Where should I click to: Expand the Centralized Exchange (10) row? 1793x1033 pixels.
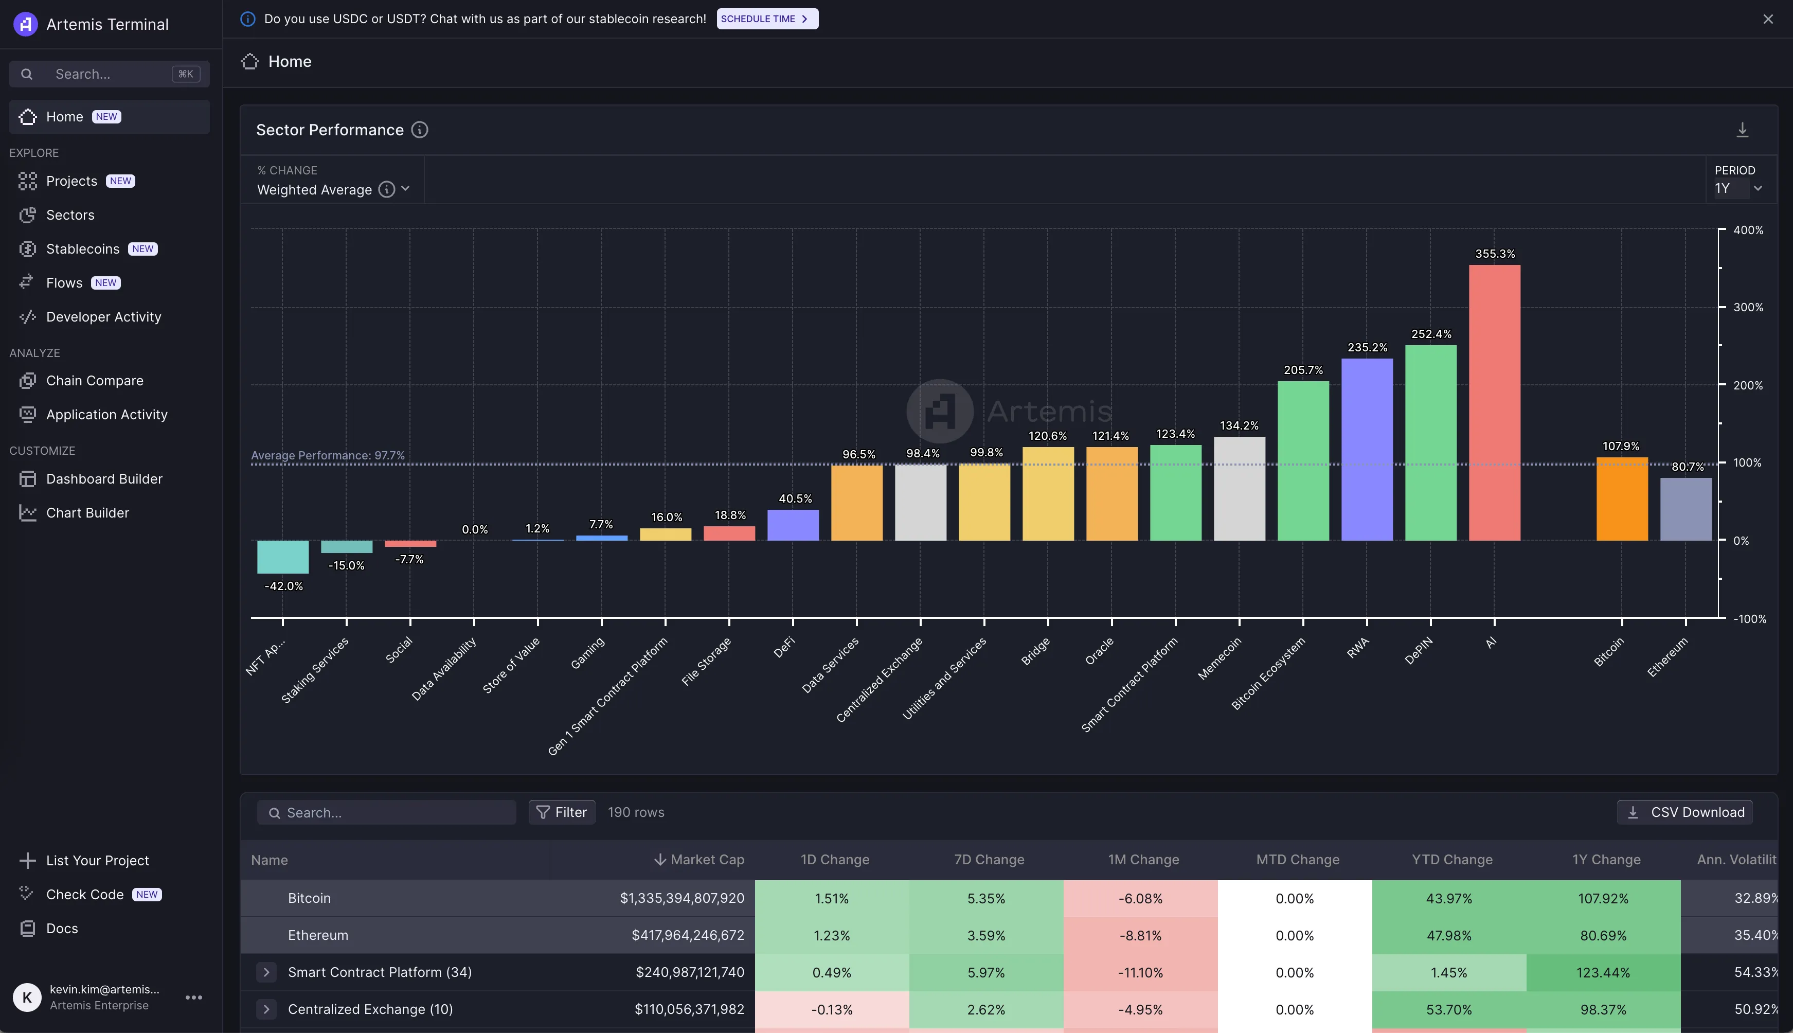[266, 1009]
